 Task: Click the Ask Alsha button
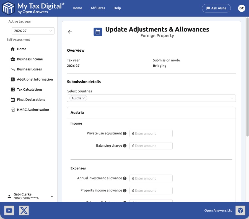point(216,8)
